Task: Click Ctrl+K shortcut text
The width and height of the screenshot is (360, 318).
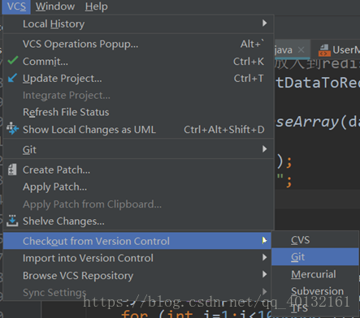Action: pos(249,62)
